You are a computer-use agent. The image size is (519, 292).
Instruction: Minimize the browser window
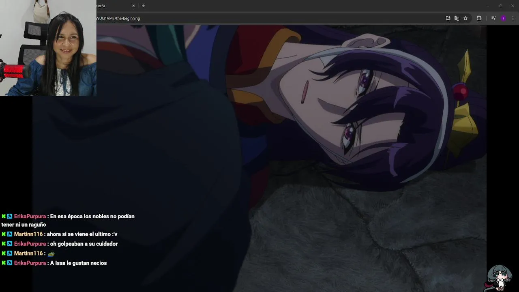pos(488,6)
